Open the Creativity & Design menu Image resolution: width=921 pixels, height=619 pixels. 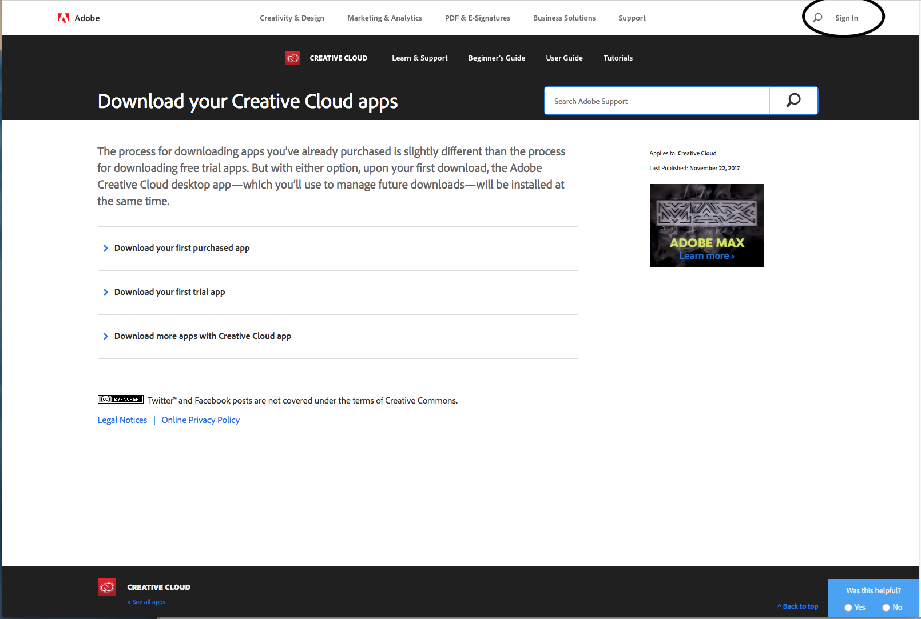(292, 18)
